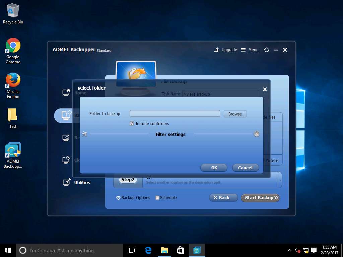
Task: Open Backup Options gear link
Action: pos(133,197)
